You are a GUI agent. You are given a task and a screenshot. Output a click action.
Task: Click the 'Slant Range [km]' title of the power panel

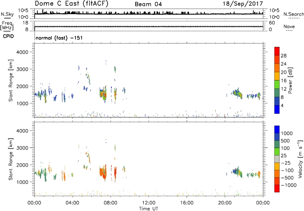tap(11, 80)
